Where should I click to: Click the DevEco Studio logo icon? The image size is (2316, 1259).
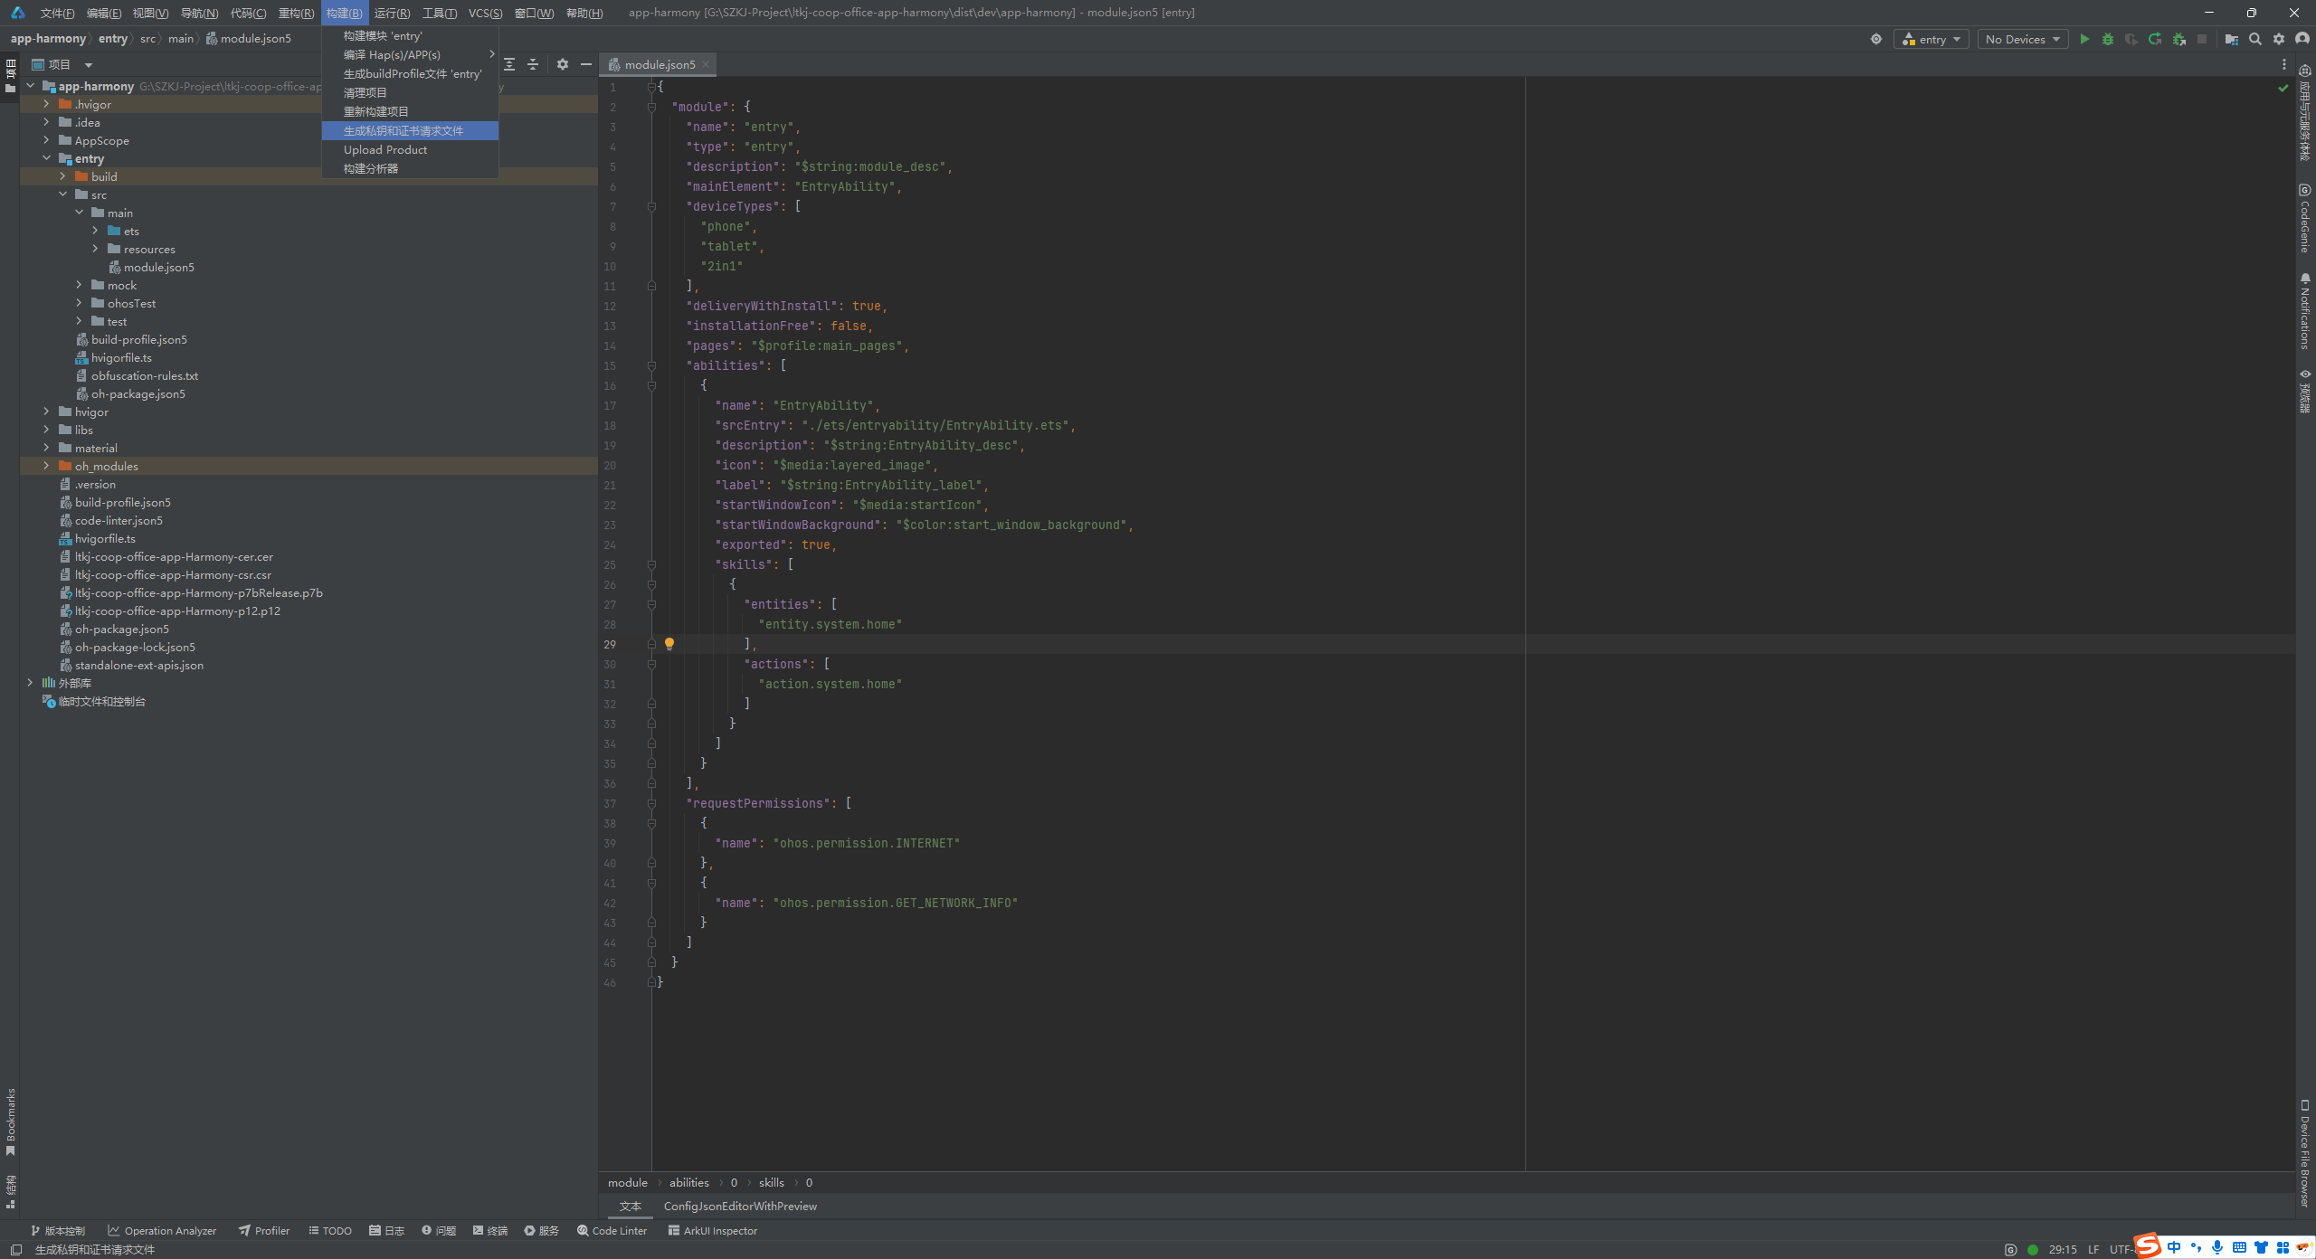click(x=17, y=13)
